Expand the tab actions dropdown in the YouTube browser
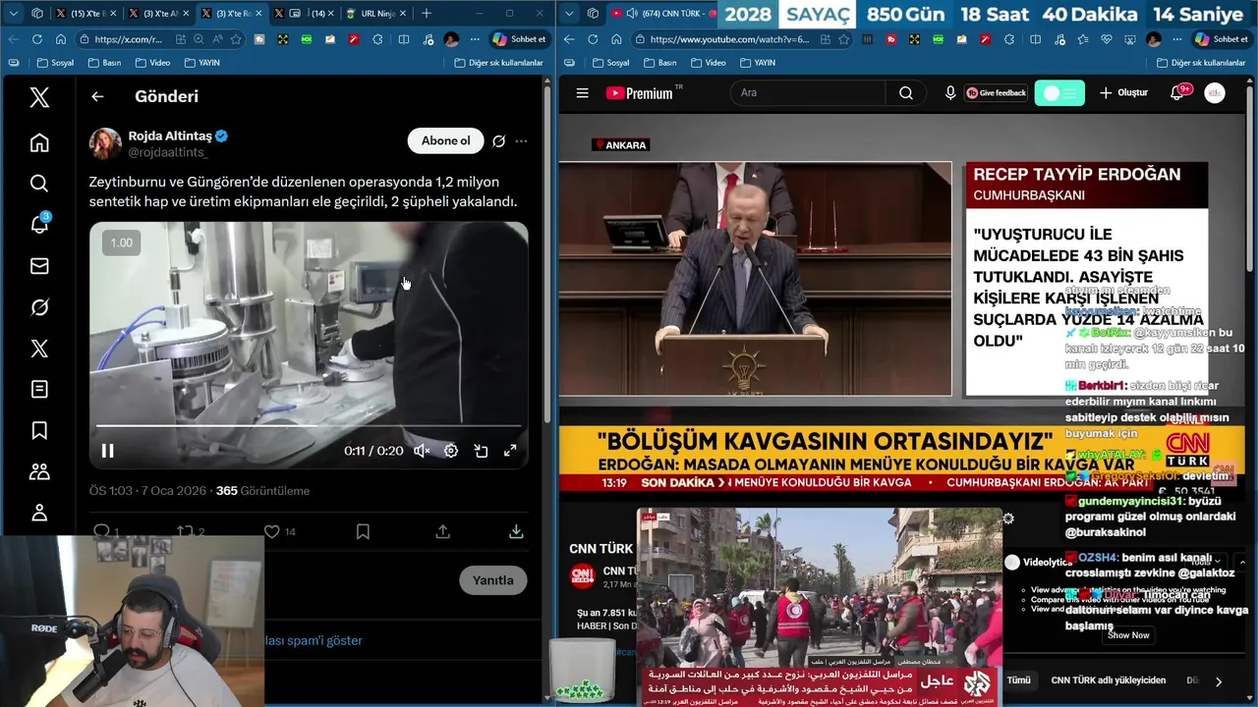 (x=568, y=13)
